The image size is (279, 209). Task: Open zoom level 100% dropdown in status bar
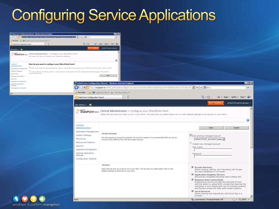(249, 199)
